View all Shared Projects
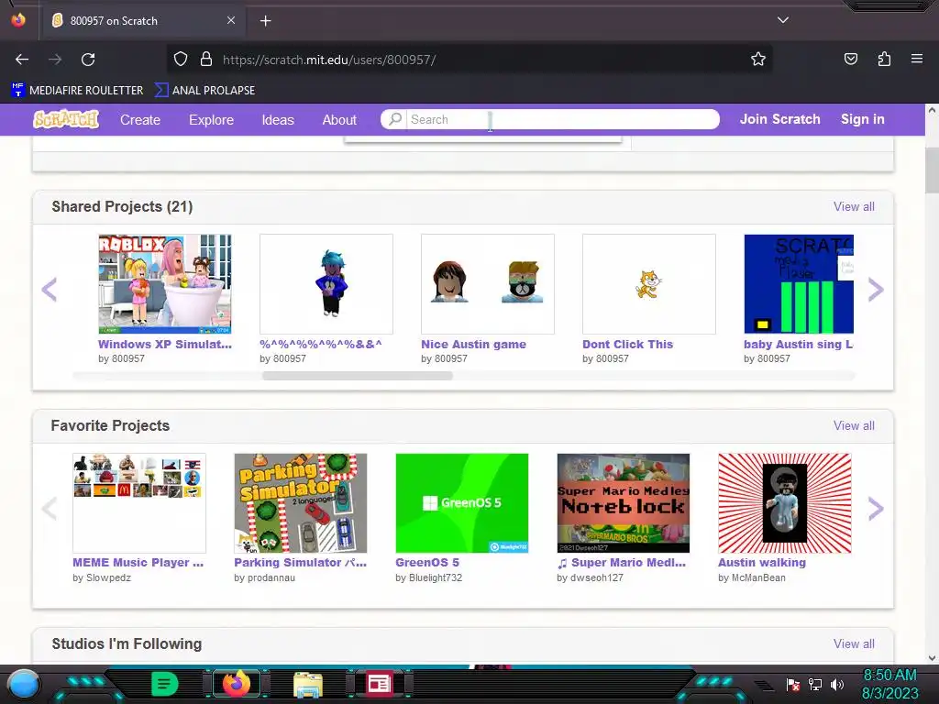The height and width of the screenshot is (704, 939). click(x=854, y=206)
